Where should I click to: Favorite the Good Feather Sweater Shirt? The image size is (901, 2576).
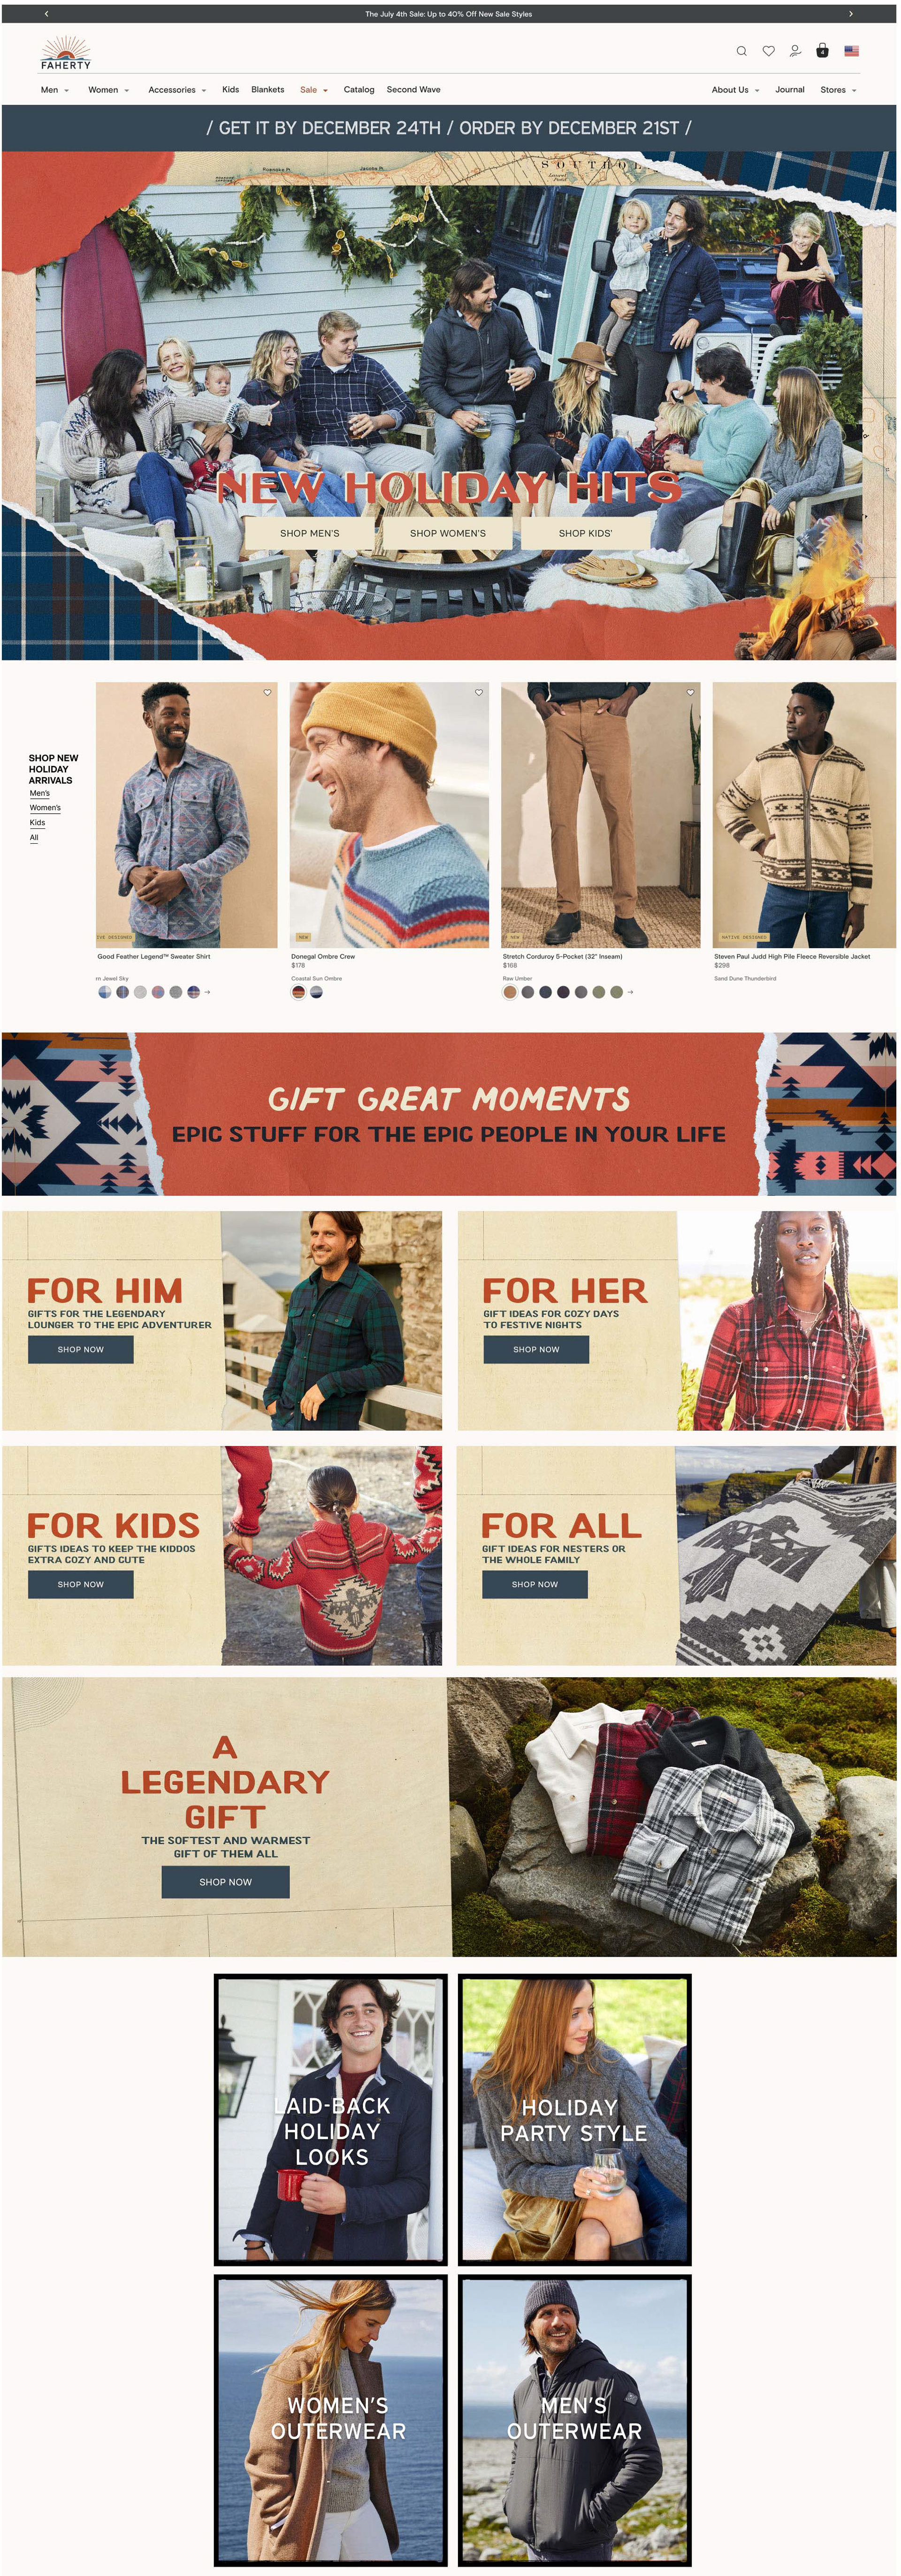point(267,693)
